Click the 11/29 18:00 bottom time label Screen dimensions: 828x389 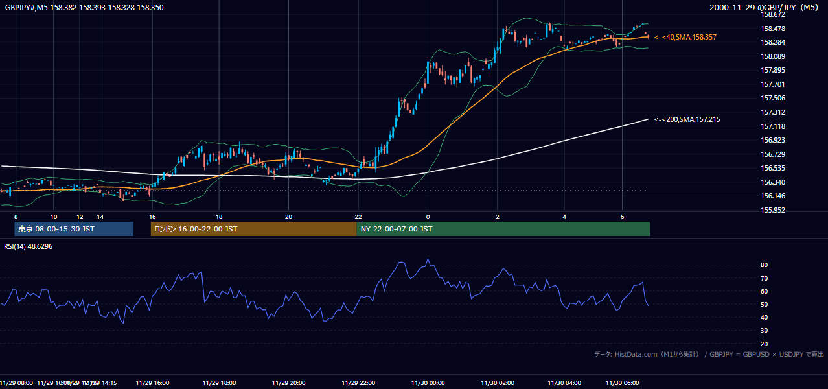tap(219, 383)
